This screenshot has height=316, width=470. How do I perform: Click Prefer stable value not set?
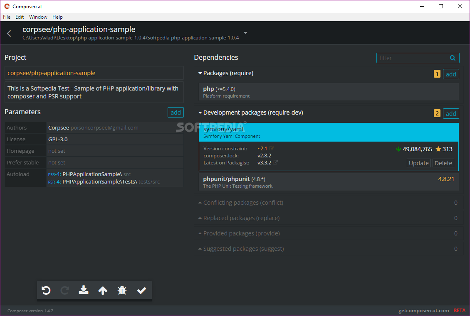click(57, 163)
